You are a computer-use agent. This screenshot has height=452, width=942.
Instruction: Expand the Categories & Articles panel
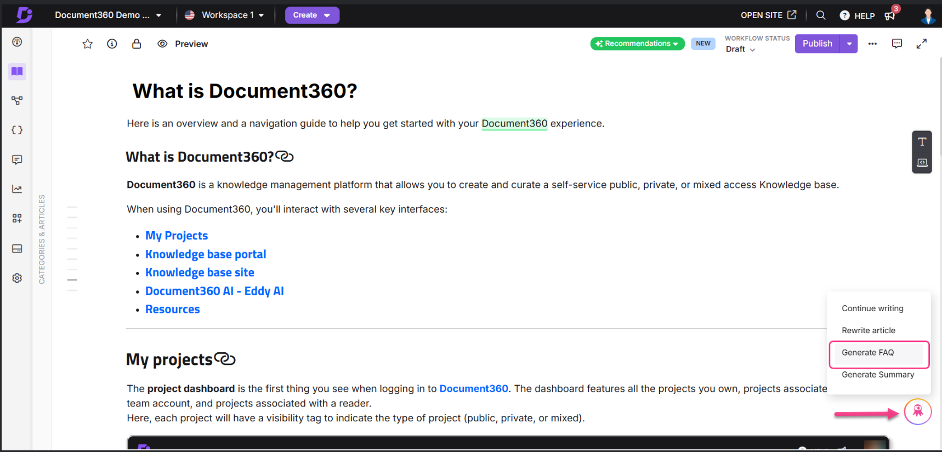tap(42, 239)
